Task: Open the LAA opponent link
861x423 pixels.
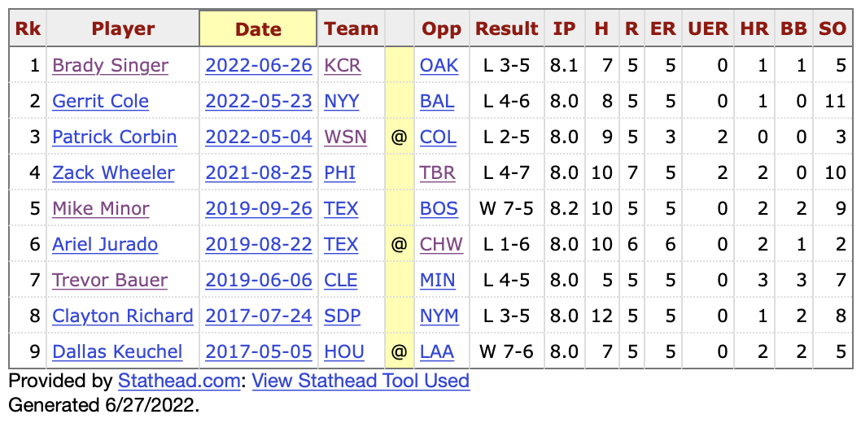Action: click(x=437, y=352)
